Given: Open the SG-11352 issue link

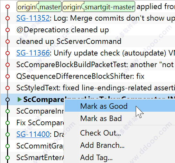Looking at the screenshot, I should pyautogui.click(x=33, y=18).
